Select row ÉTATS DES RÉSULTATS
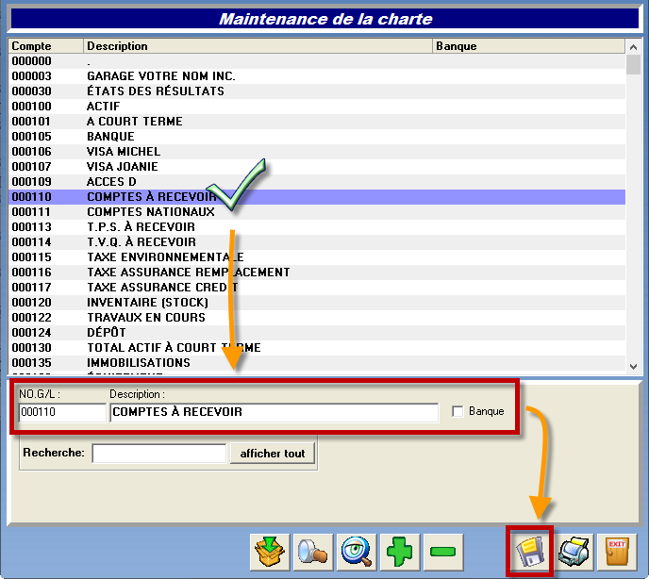649x579 pixels. pyautogui.click(x=317, y=91)
